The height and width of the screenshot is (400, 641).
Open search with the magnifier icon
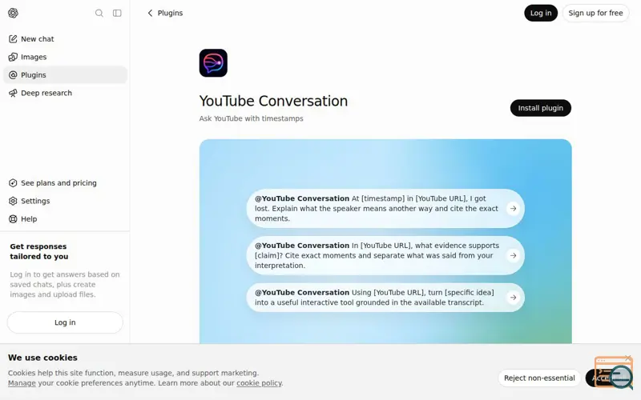coord(99,13)
